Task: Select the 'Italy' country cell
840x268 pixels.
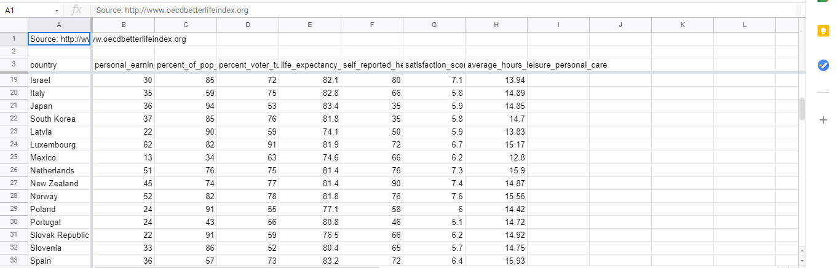Action: pyautogui.click(x=60, y=93)
